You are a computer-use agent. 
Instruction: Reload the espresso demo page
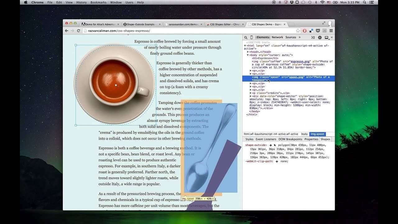78,31
